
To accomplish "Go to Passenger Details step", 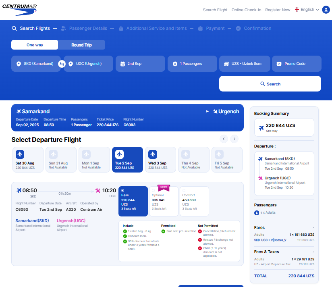I will pyautogui.click(x=88, y=28).
